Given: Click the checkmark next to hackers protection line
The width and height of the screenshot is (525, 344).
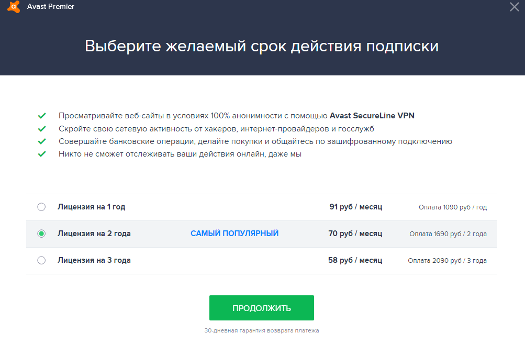Looking at the screenshot, I should point(42,129).
